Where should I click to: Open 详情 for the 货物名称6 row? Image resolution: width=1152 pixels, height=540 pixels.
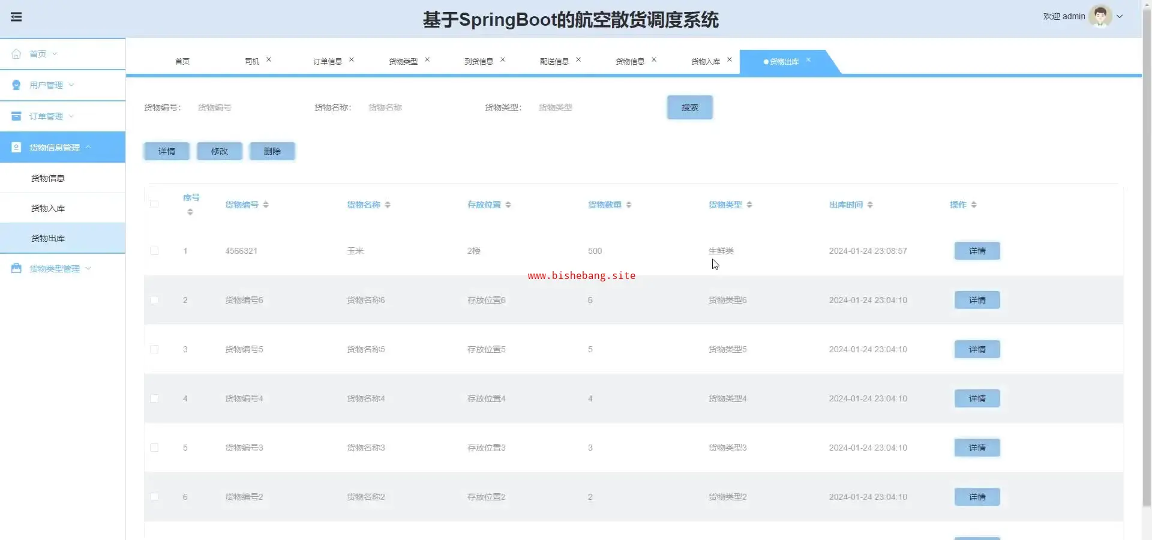click(977, 300)
